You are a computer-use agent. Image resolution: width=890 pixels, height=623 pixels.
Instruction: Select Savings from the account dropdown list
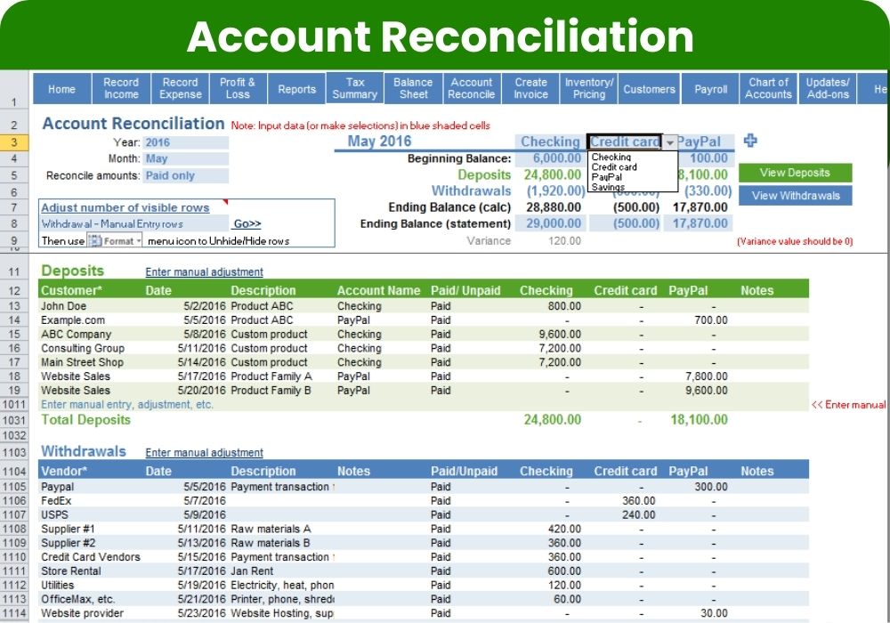pyautogui.click(x=608, y=187)
